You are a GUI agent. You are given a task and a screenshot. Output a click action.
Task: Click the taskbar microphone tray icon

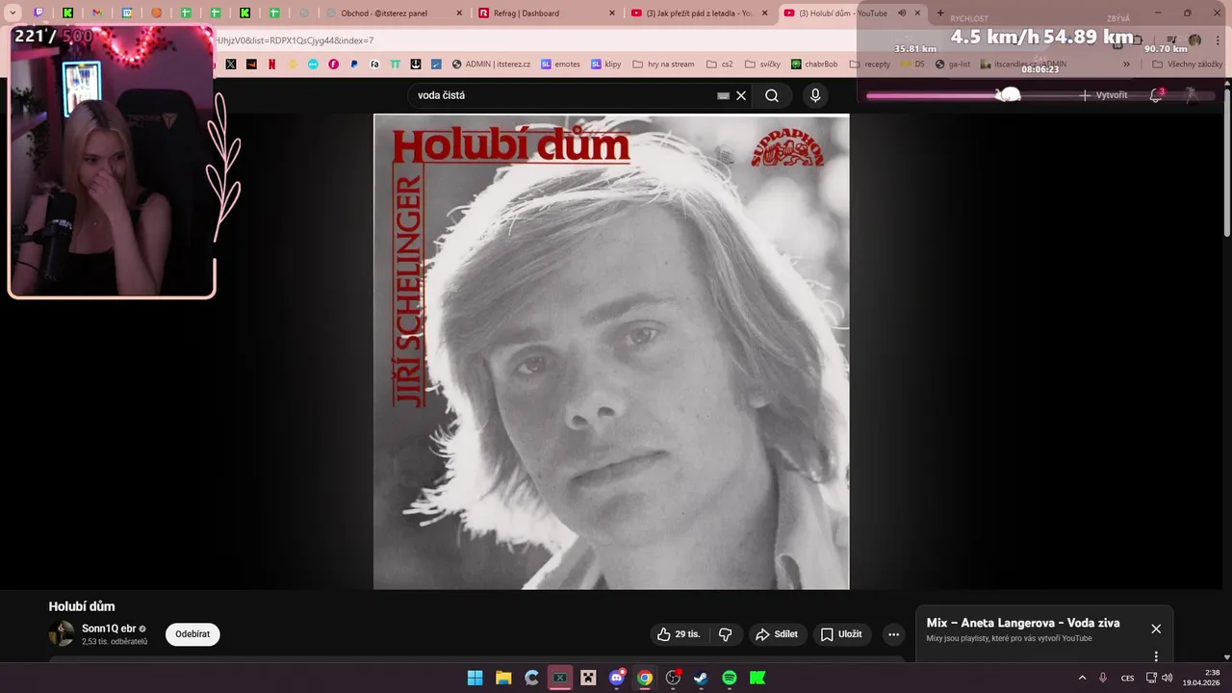pyautogui.click(x=1103, y=678)
